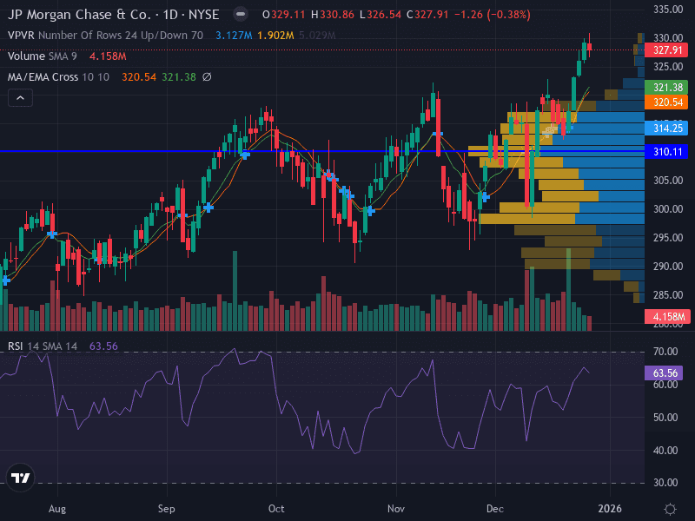Click the symbol status pill next to NYSE
Viewport: 695px width, 521px height.
pyautogui.click(x=241, y=15)
